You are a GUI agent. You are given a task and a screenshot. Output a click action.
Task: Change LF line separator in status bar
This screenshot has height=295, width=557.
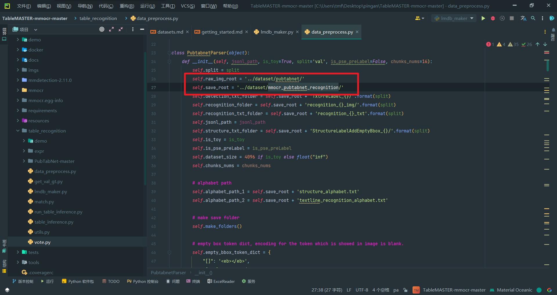click(x=349, y=290)
